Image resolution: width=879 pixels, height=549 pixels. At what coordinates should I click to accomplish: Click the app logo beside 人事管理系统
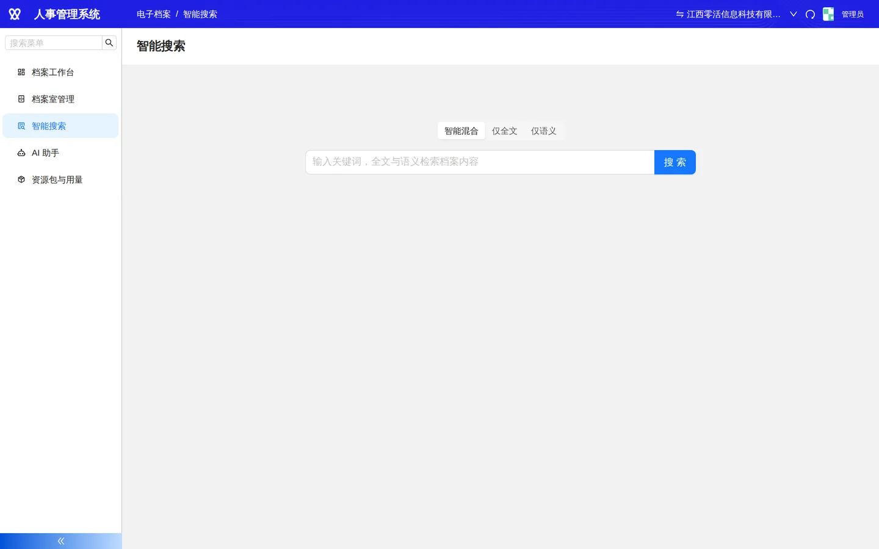15,14
